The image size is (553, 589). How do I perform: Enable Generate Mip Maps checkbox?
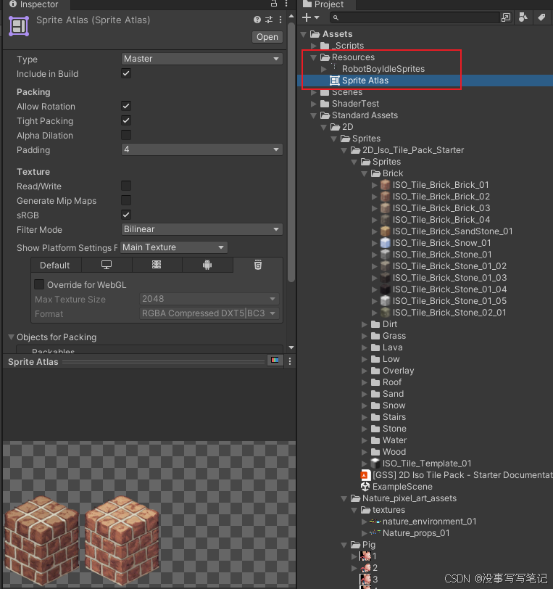tap(126, 200)
